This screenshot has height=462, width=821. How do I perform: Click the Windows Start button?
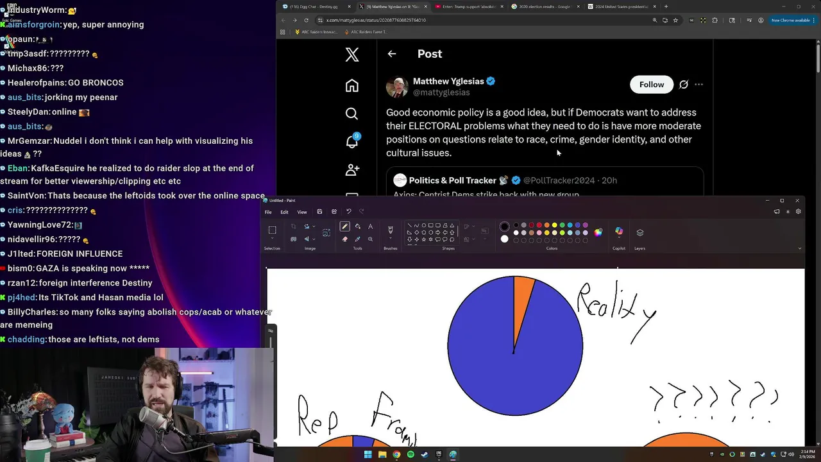[x=368, y=454]
